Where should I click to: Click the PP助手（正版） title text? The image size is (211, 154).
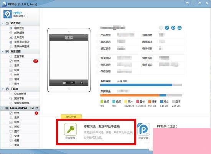(167, 126)
